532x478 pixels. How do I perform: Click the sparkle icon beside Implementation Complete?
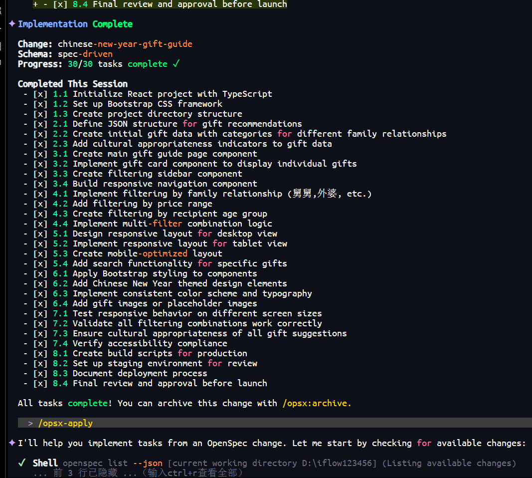pos(12,23)
